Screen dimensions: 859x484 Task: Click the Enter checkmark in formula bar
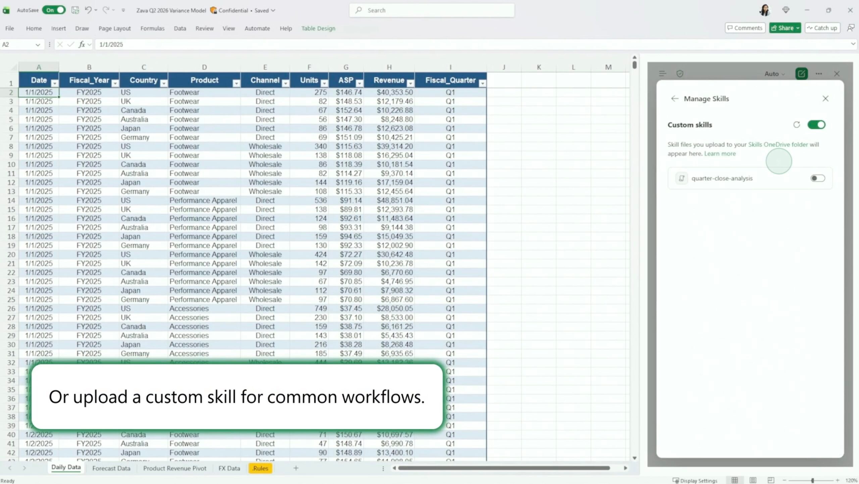(70, 45)
